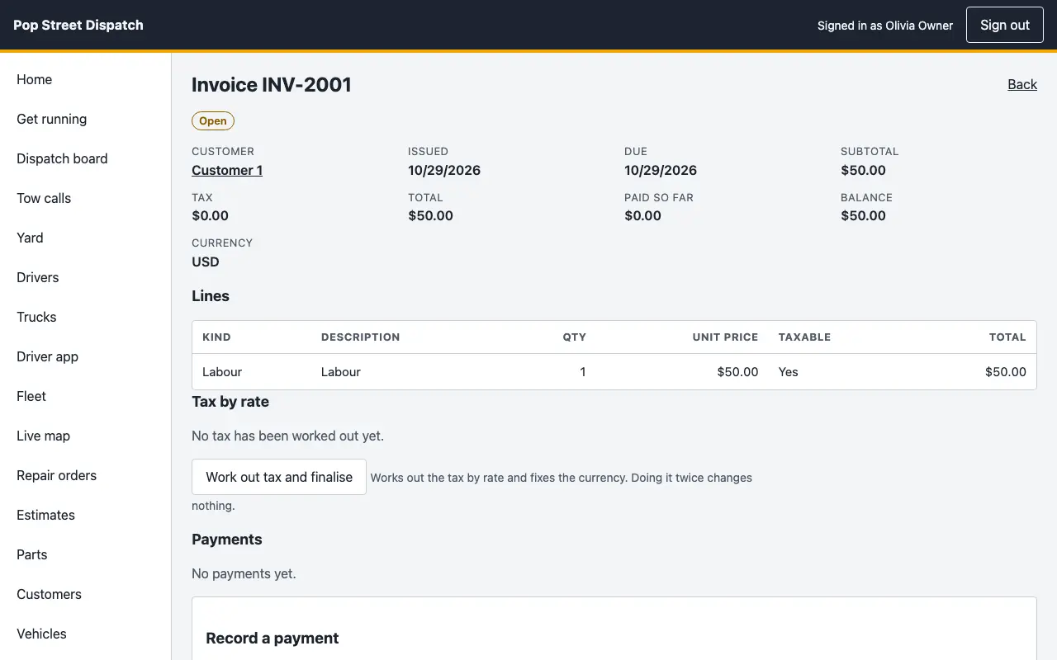The image size is (1057, 660).
Task: Click the Description column header
Action: (x=360, y=337)
